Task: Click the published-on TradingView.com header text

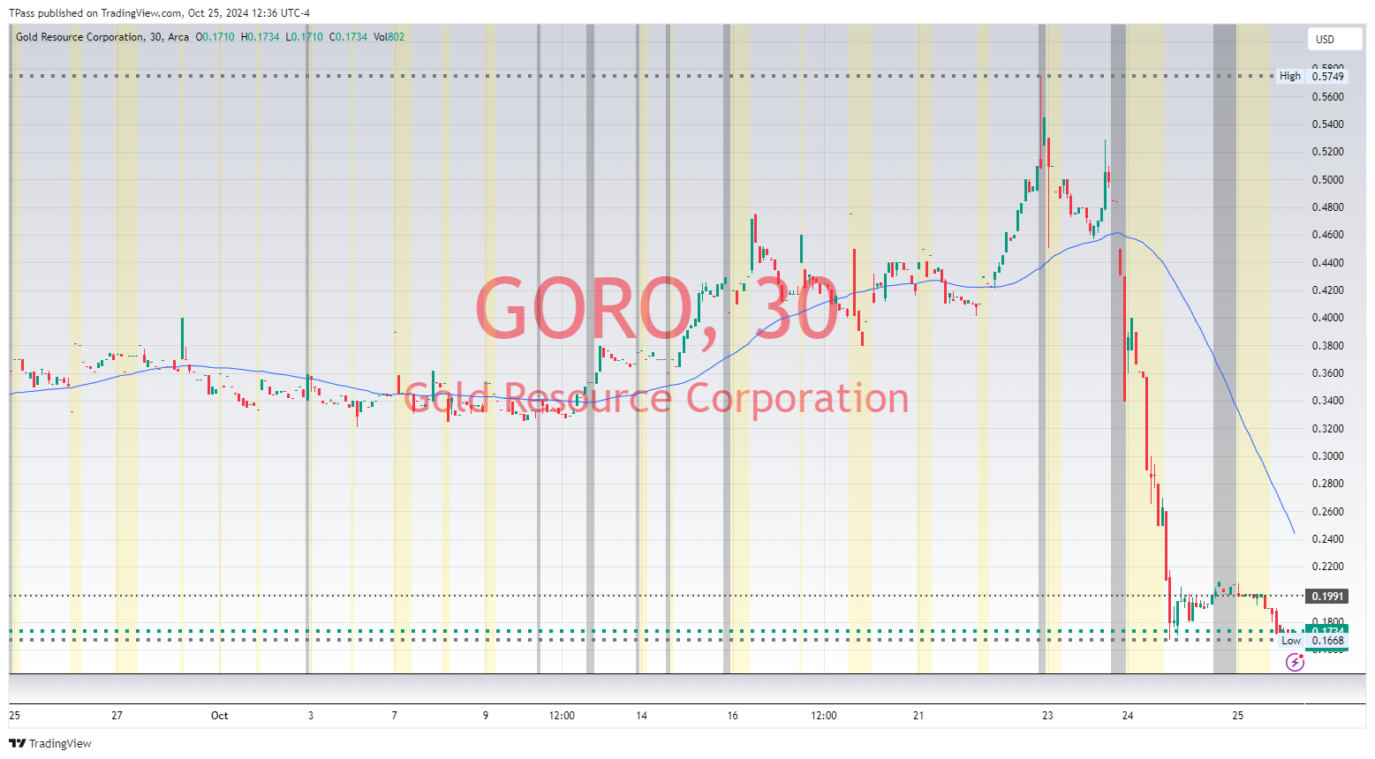Action: click(x=159, y=13)
